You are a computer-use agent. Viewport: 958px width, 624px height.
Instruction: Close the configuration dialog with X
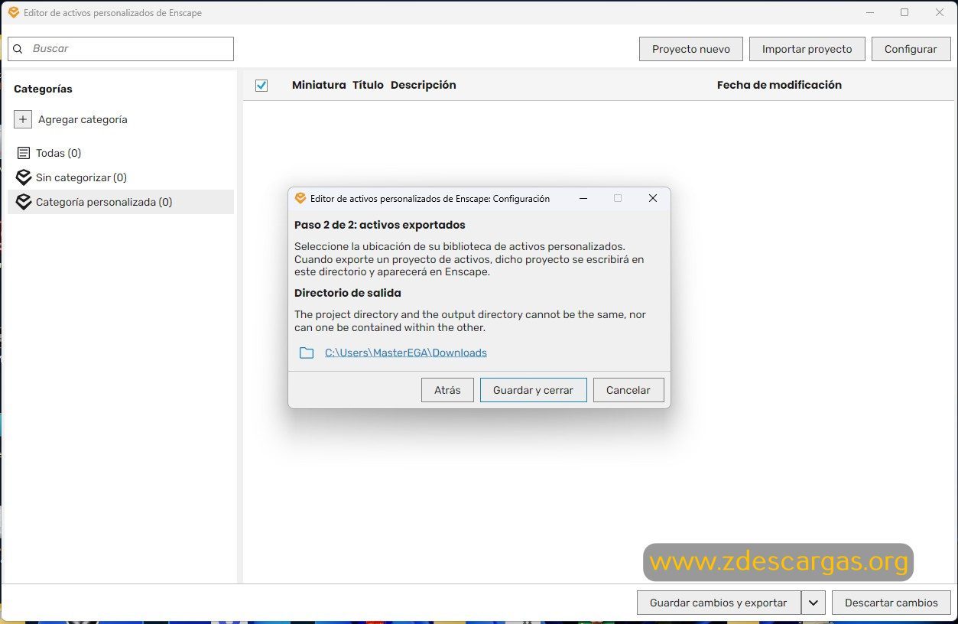point(653,198)
